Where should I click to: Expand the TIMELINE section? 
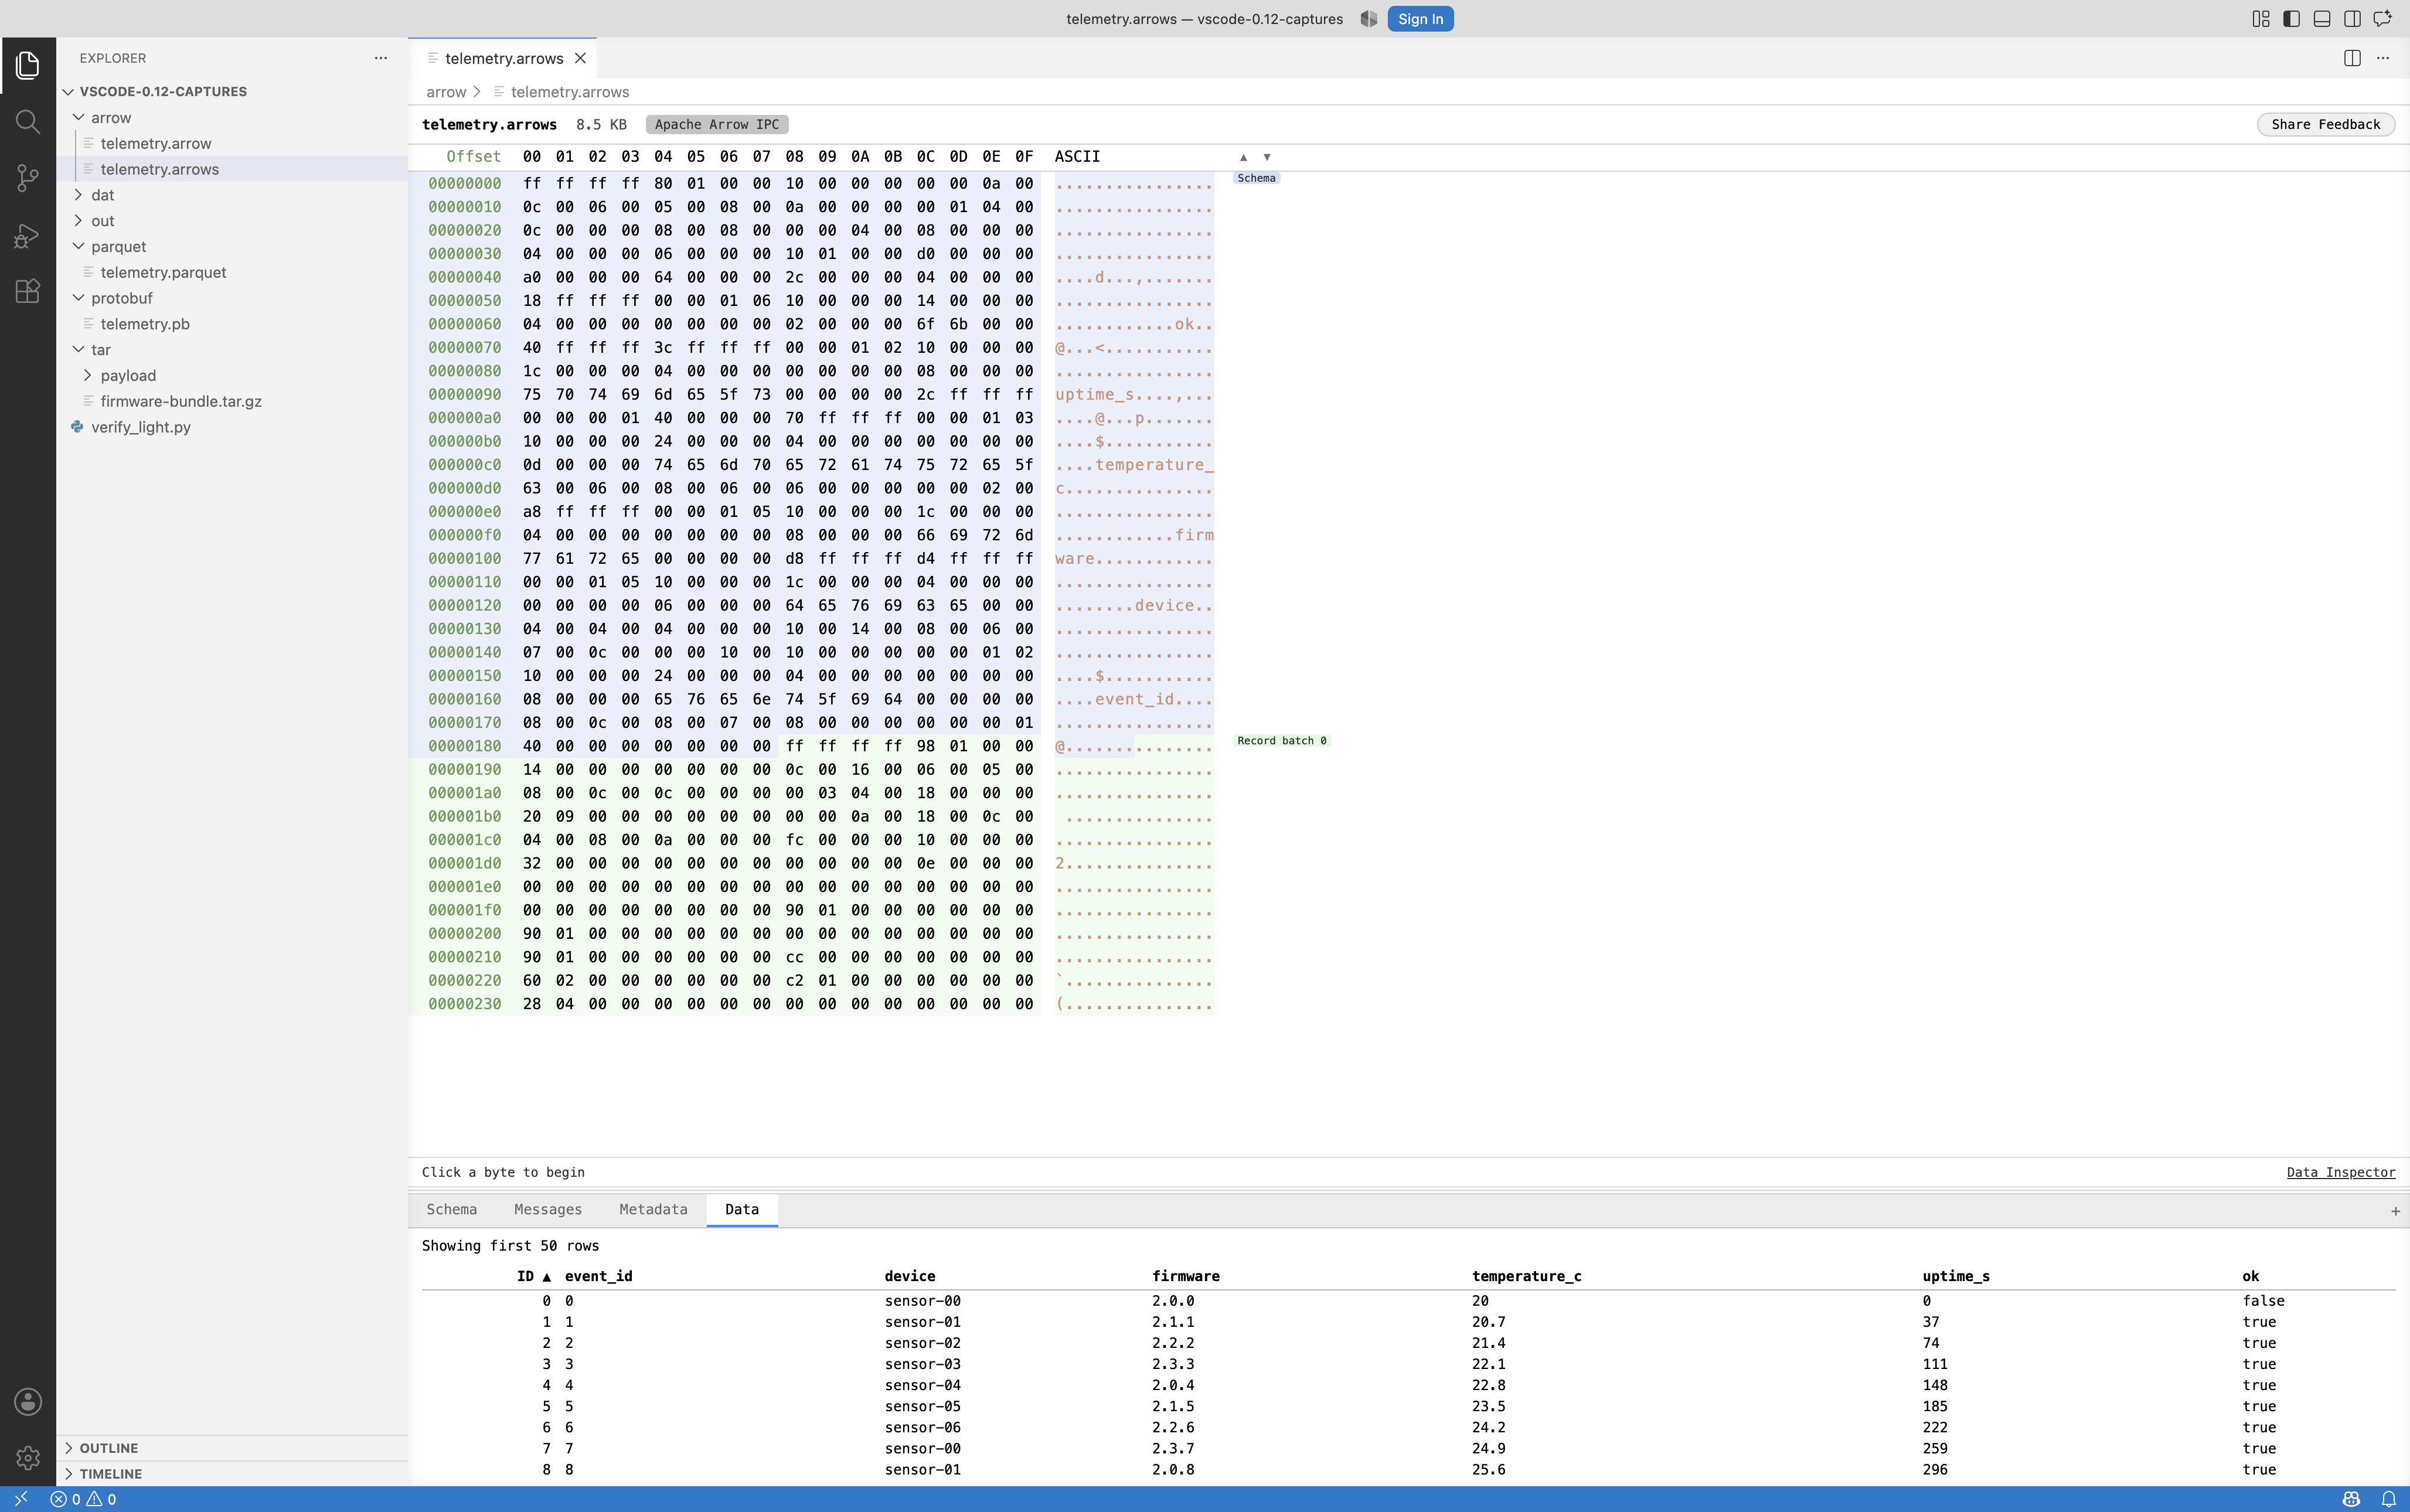(232, 1474)
